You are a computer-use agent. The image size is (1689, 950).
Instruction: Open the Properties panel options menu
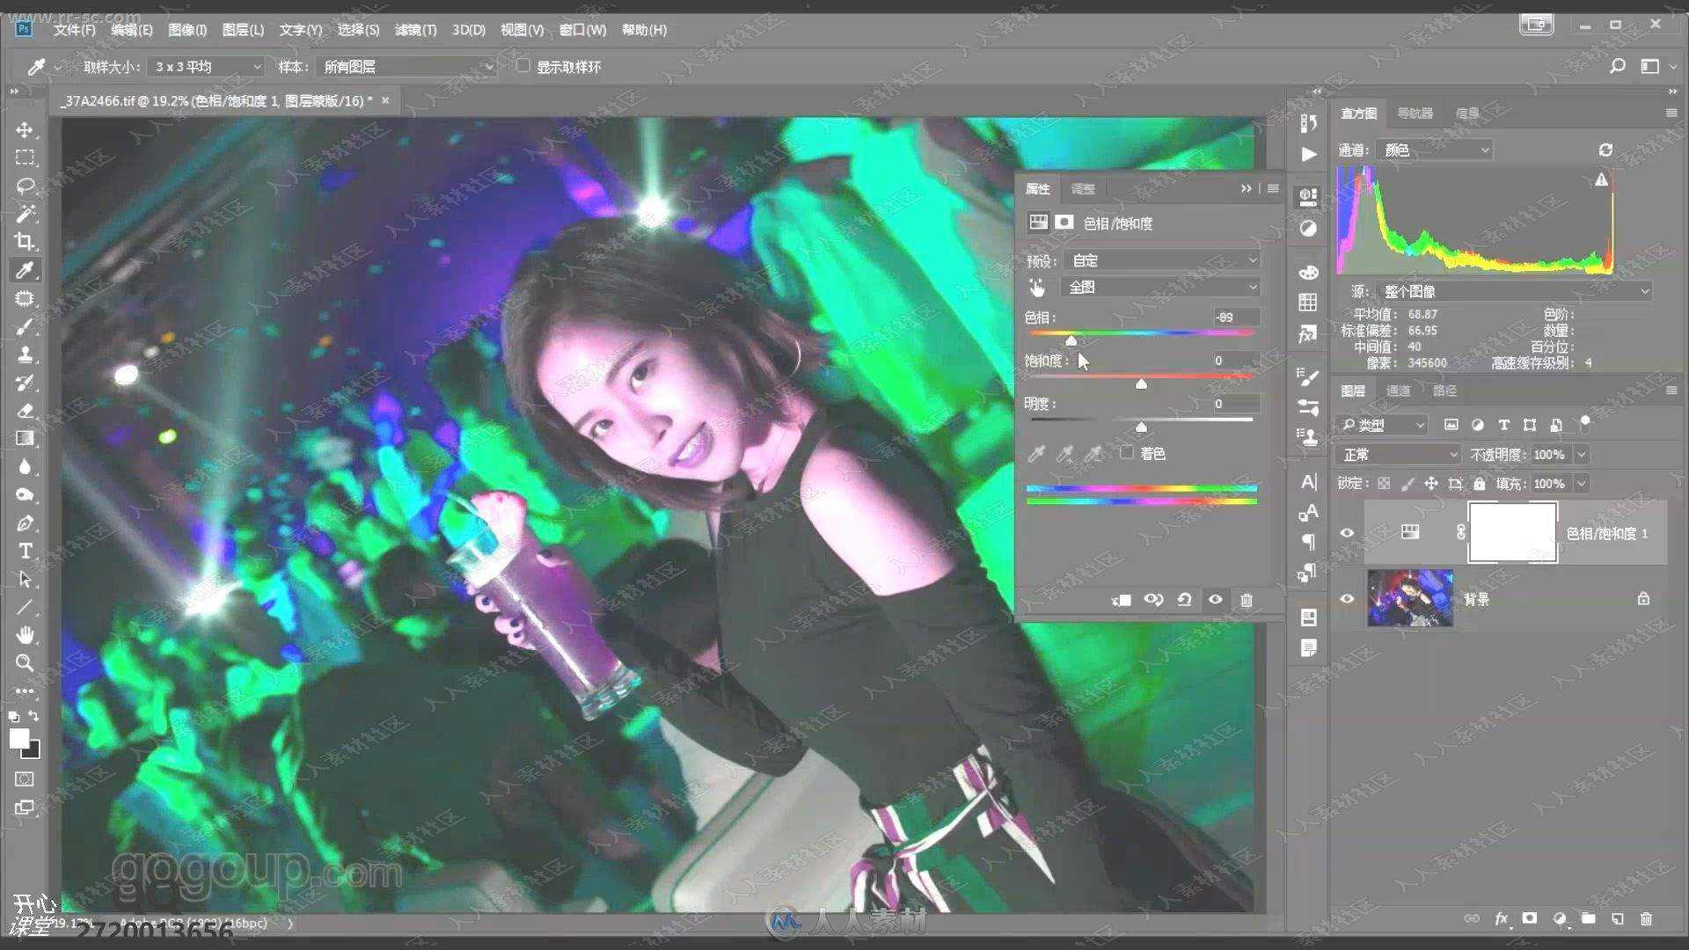tap(1273, 188)
